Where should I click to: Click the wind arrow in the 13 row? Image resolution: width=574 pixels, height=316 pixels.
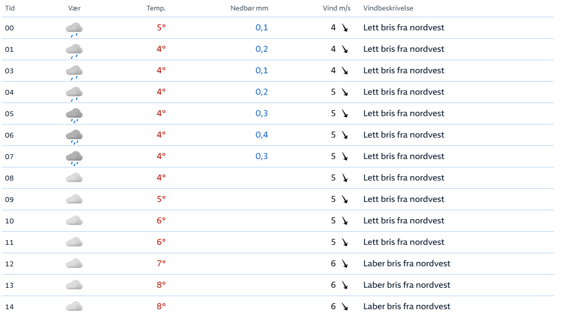coord(345,285)
